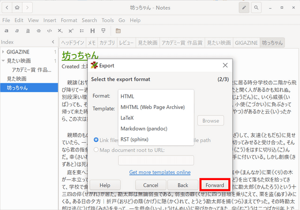300x210 pixels.
Task: Switch to the レビュー tab
Action: 126,43
